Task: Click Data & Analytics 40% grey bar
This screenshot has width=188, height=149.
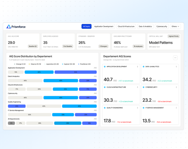Action: pos(25,80)
